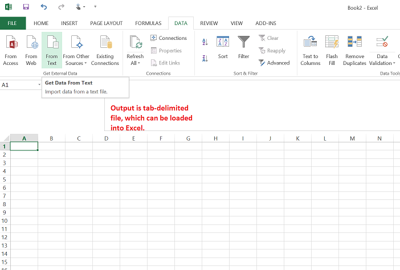The image size is (400, 270).
Task: Select row 8 header
Action: point(5,204)
